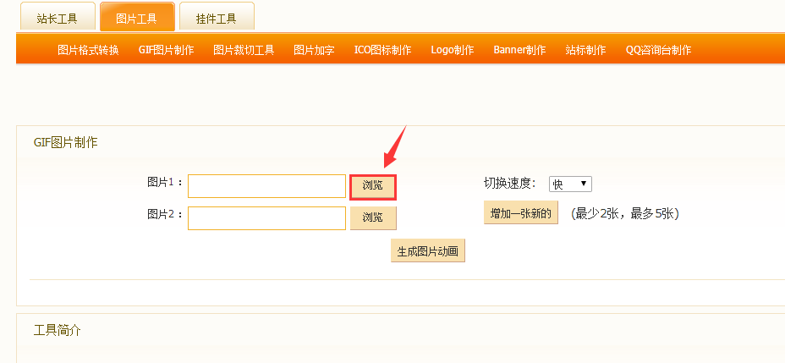Click the 工具简介 section heading
Screen dimensions: 785x363
tap(57, 331)
